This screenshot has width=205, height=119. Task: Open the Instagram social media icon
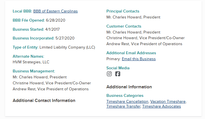click(x=109, y=74)
